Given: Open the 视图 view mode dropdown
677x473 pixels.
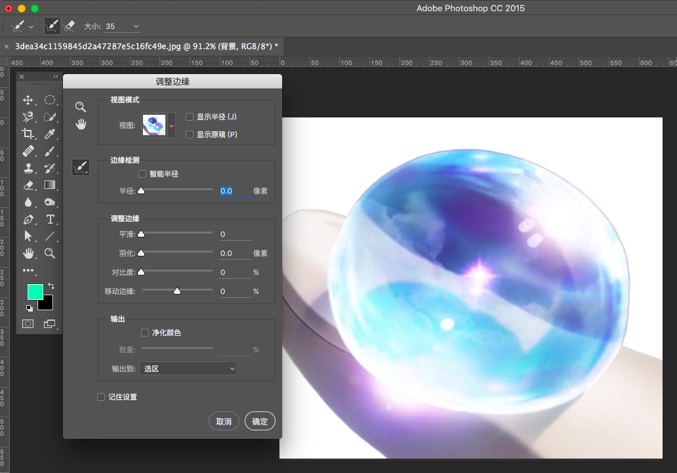Looking at the screenshot, I should click(x=172, y=125).
